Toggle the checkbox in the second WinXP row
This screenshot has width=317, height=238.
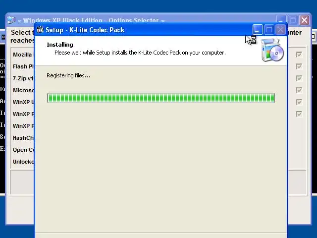pos(299,114)
